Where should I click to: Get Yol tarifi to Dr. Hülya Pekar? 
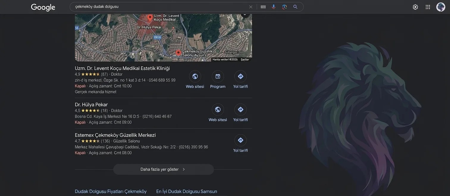coord(241,113)
